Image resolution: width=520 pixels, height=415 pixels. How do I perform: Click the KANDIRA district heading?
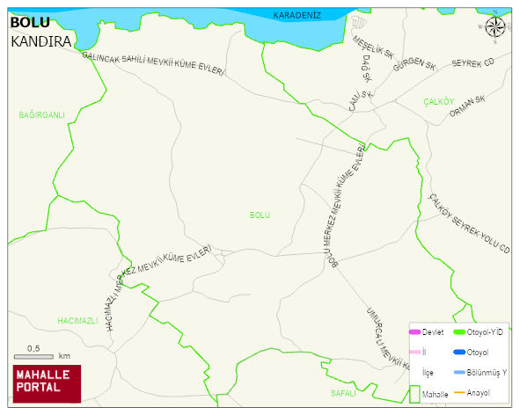pos(41,42)
